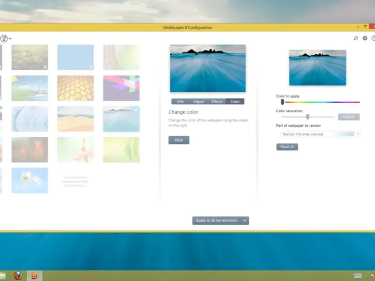Click the Change color heading
The width and height of the screenshot is (375, 281).
[x=183, y=112]
